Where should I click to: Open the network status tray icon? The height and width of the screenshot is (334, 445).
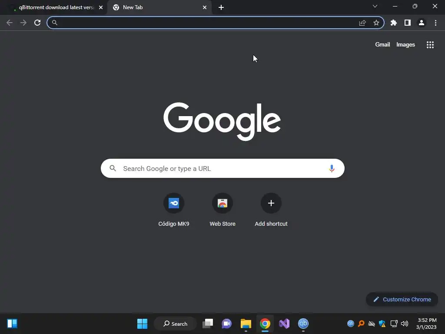[x=394, y=324]
